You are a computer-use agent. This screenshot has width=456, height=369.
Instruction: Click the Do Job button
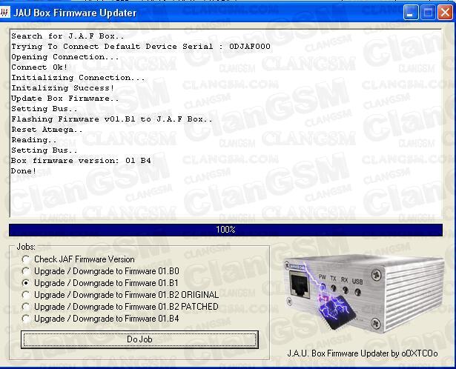click(139, 339)
